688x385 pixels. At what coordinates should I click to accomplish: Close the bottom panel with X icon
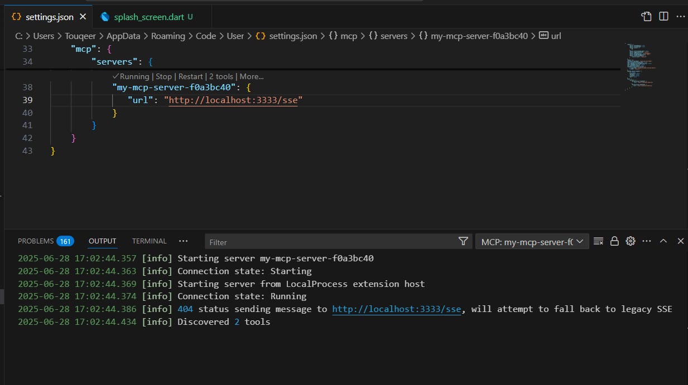680,241
